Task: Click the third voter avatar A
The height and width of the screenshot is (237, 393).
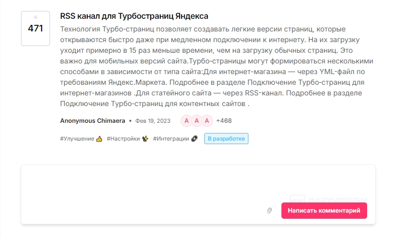Action: point(206,121)
